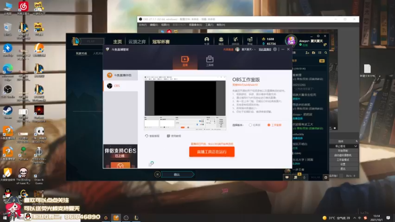
Task: Open the 我的直播间 link in title bar
Action: coord(265,50)
